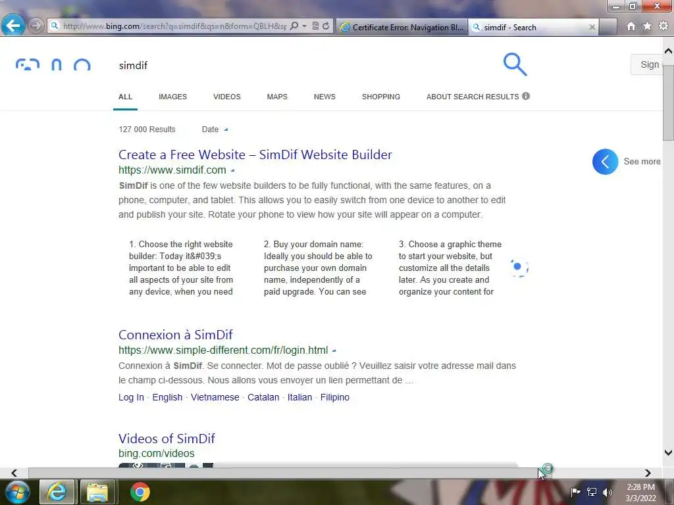
Task: Click the browser forward arrow button
Action: coord(36,26)
